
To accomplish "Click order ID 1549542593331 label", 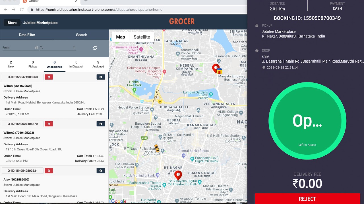I will pos(22,171).
